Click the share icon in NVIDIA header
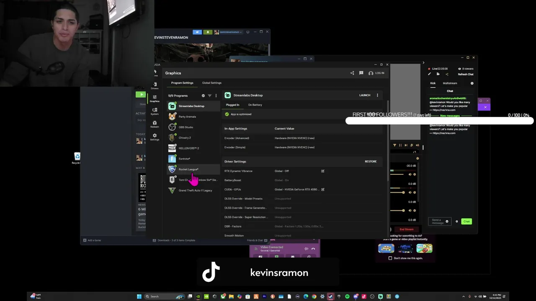The width and height of the screenshot is (536, 301). tap(352, 73)
